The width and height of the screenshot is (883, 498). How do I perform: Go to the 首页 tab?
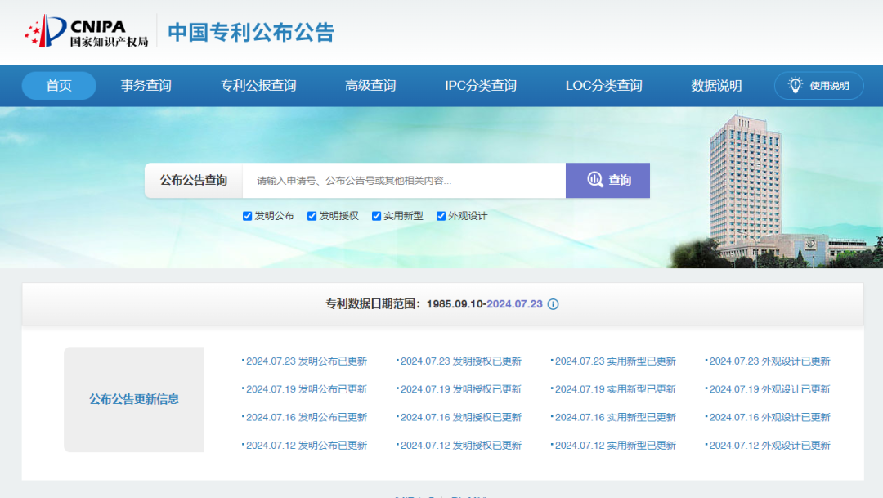point(59,86)
